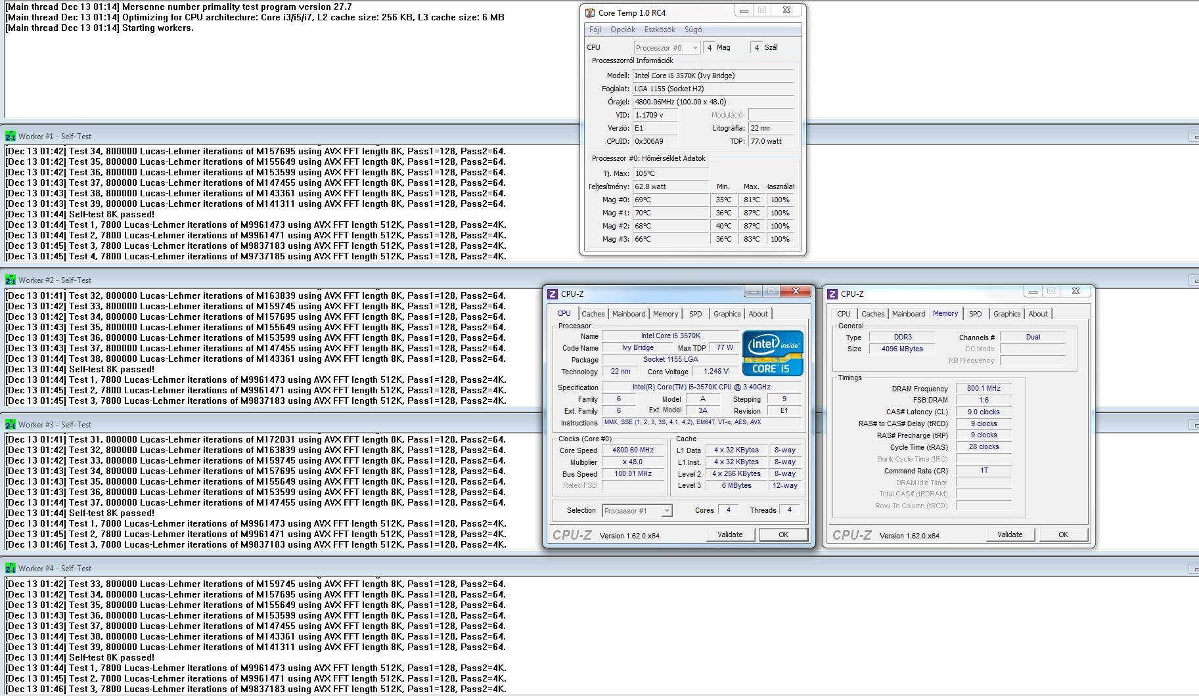The width and height of the screenshot is (1199, 696).
Task: Click the Worker #4 - Self-Test title bar
Action: (599, 569)
